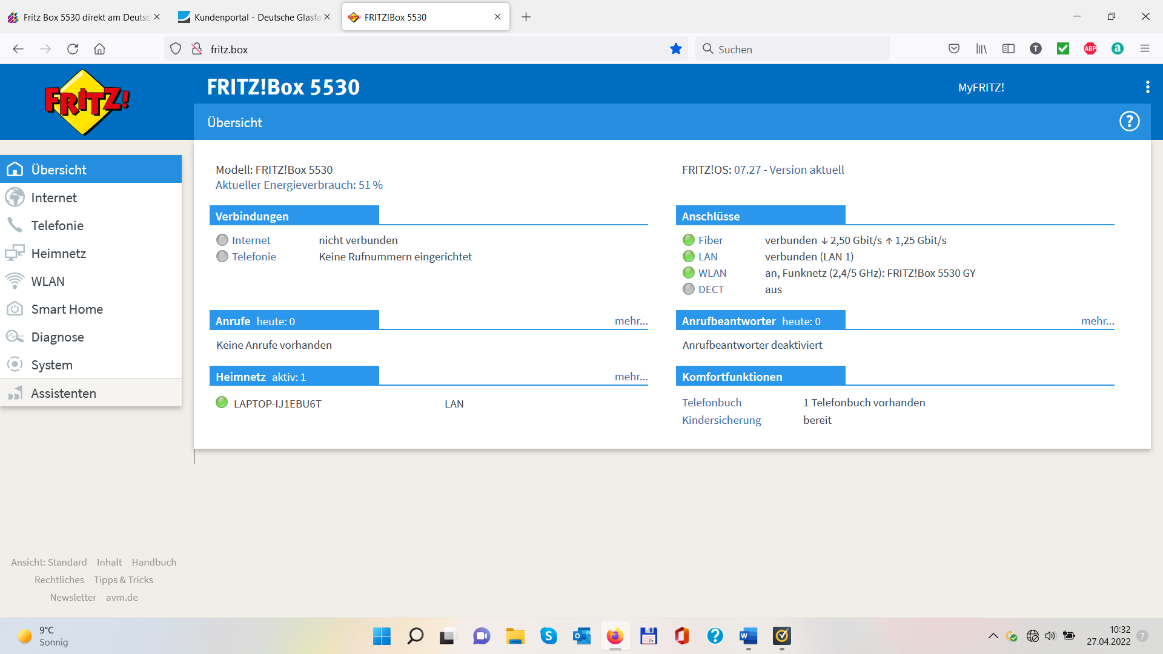Image resolution: width=1163 pixels, height=654 pixels.
Task: Show tracking protection shield info
Action: pos(176,49)
